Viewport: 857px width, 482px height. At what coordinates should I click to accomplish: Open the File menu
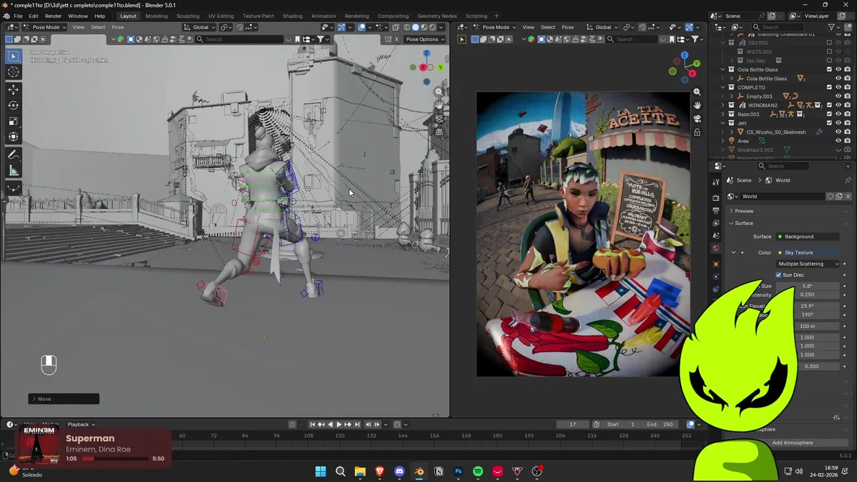click(x=18, y=16)
